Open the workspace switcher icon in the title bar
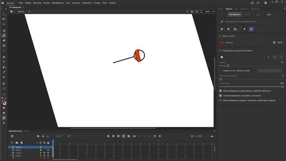Viewport: 286px width, 161px height. coord(258,3)
